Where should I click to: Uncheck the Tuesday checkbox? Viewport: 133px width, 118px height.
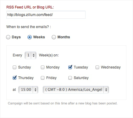coord(70,67)
